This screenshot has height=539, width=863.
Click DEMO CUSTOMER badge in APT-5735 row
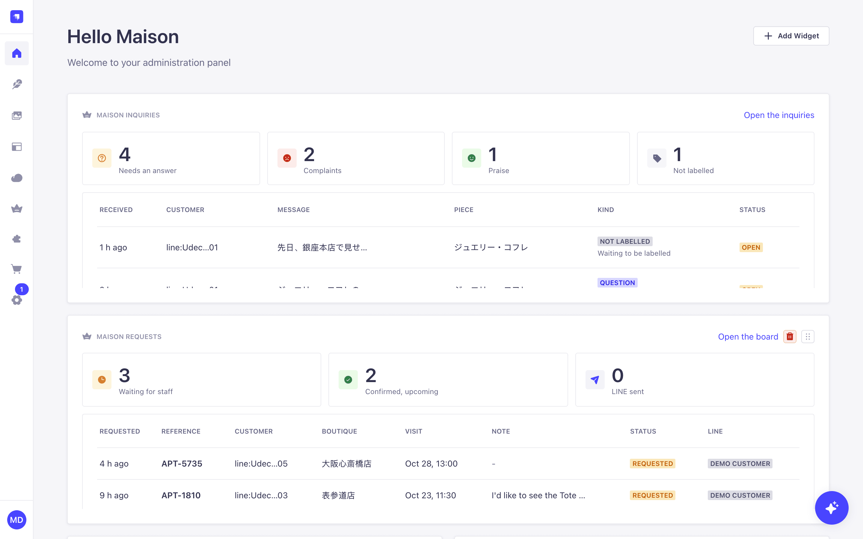pos(740,464)
